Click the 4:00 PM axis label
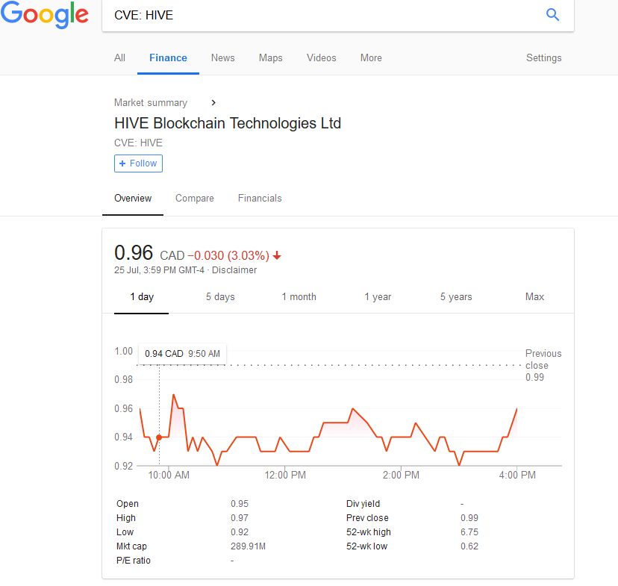 point(517,475)
